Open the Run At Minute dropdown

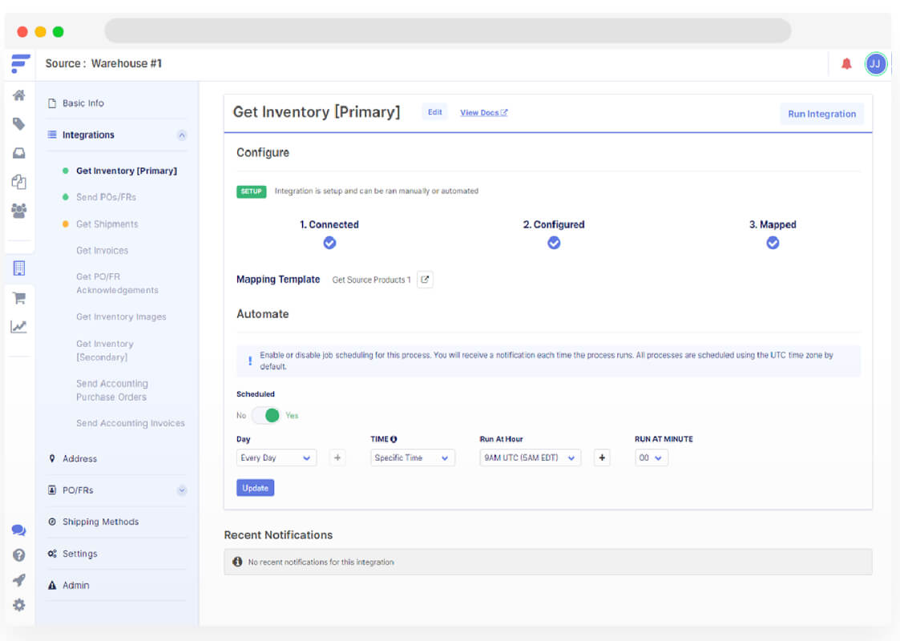(x=651, y=458)
